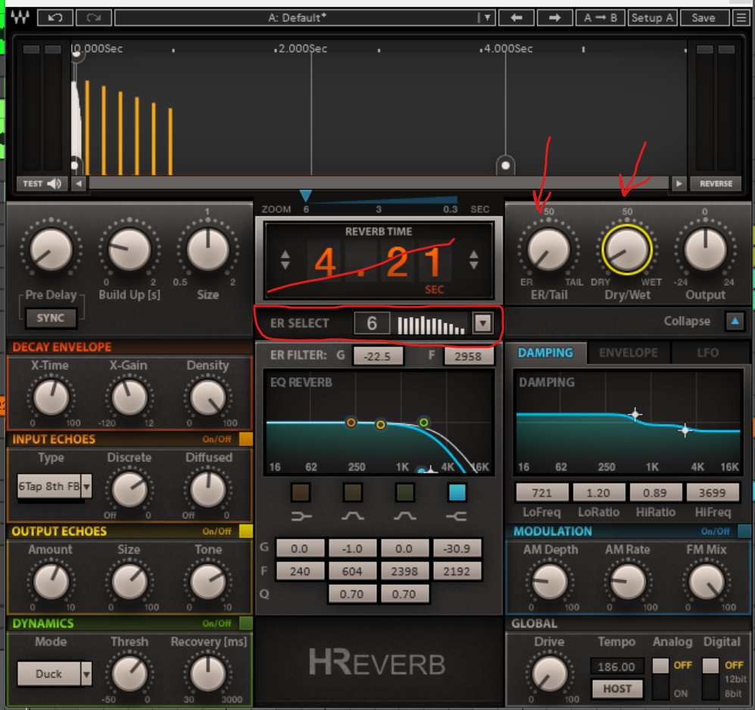Click the REVERSE button

(716, 183)
